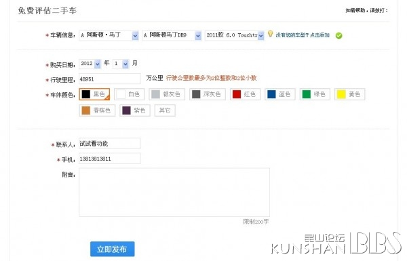Open the 2011款 model version dropdown
The image size is (407, 261).
pos(235,35)
